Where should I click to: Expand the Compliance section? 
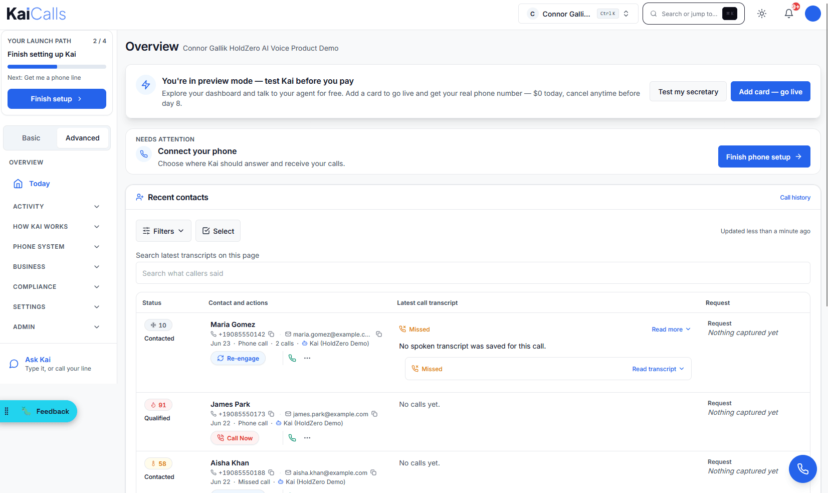coord(56,287)
